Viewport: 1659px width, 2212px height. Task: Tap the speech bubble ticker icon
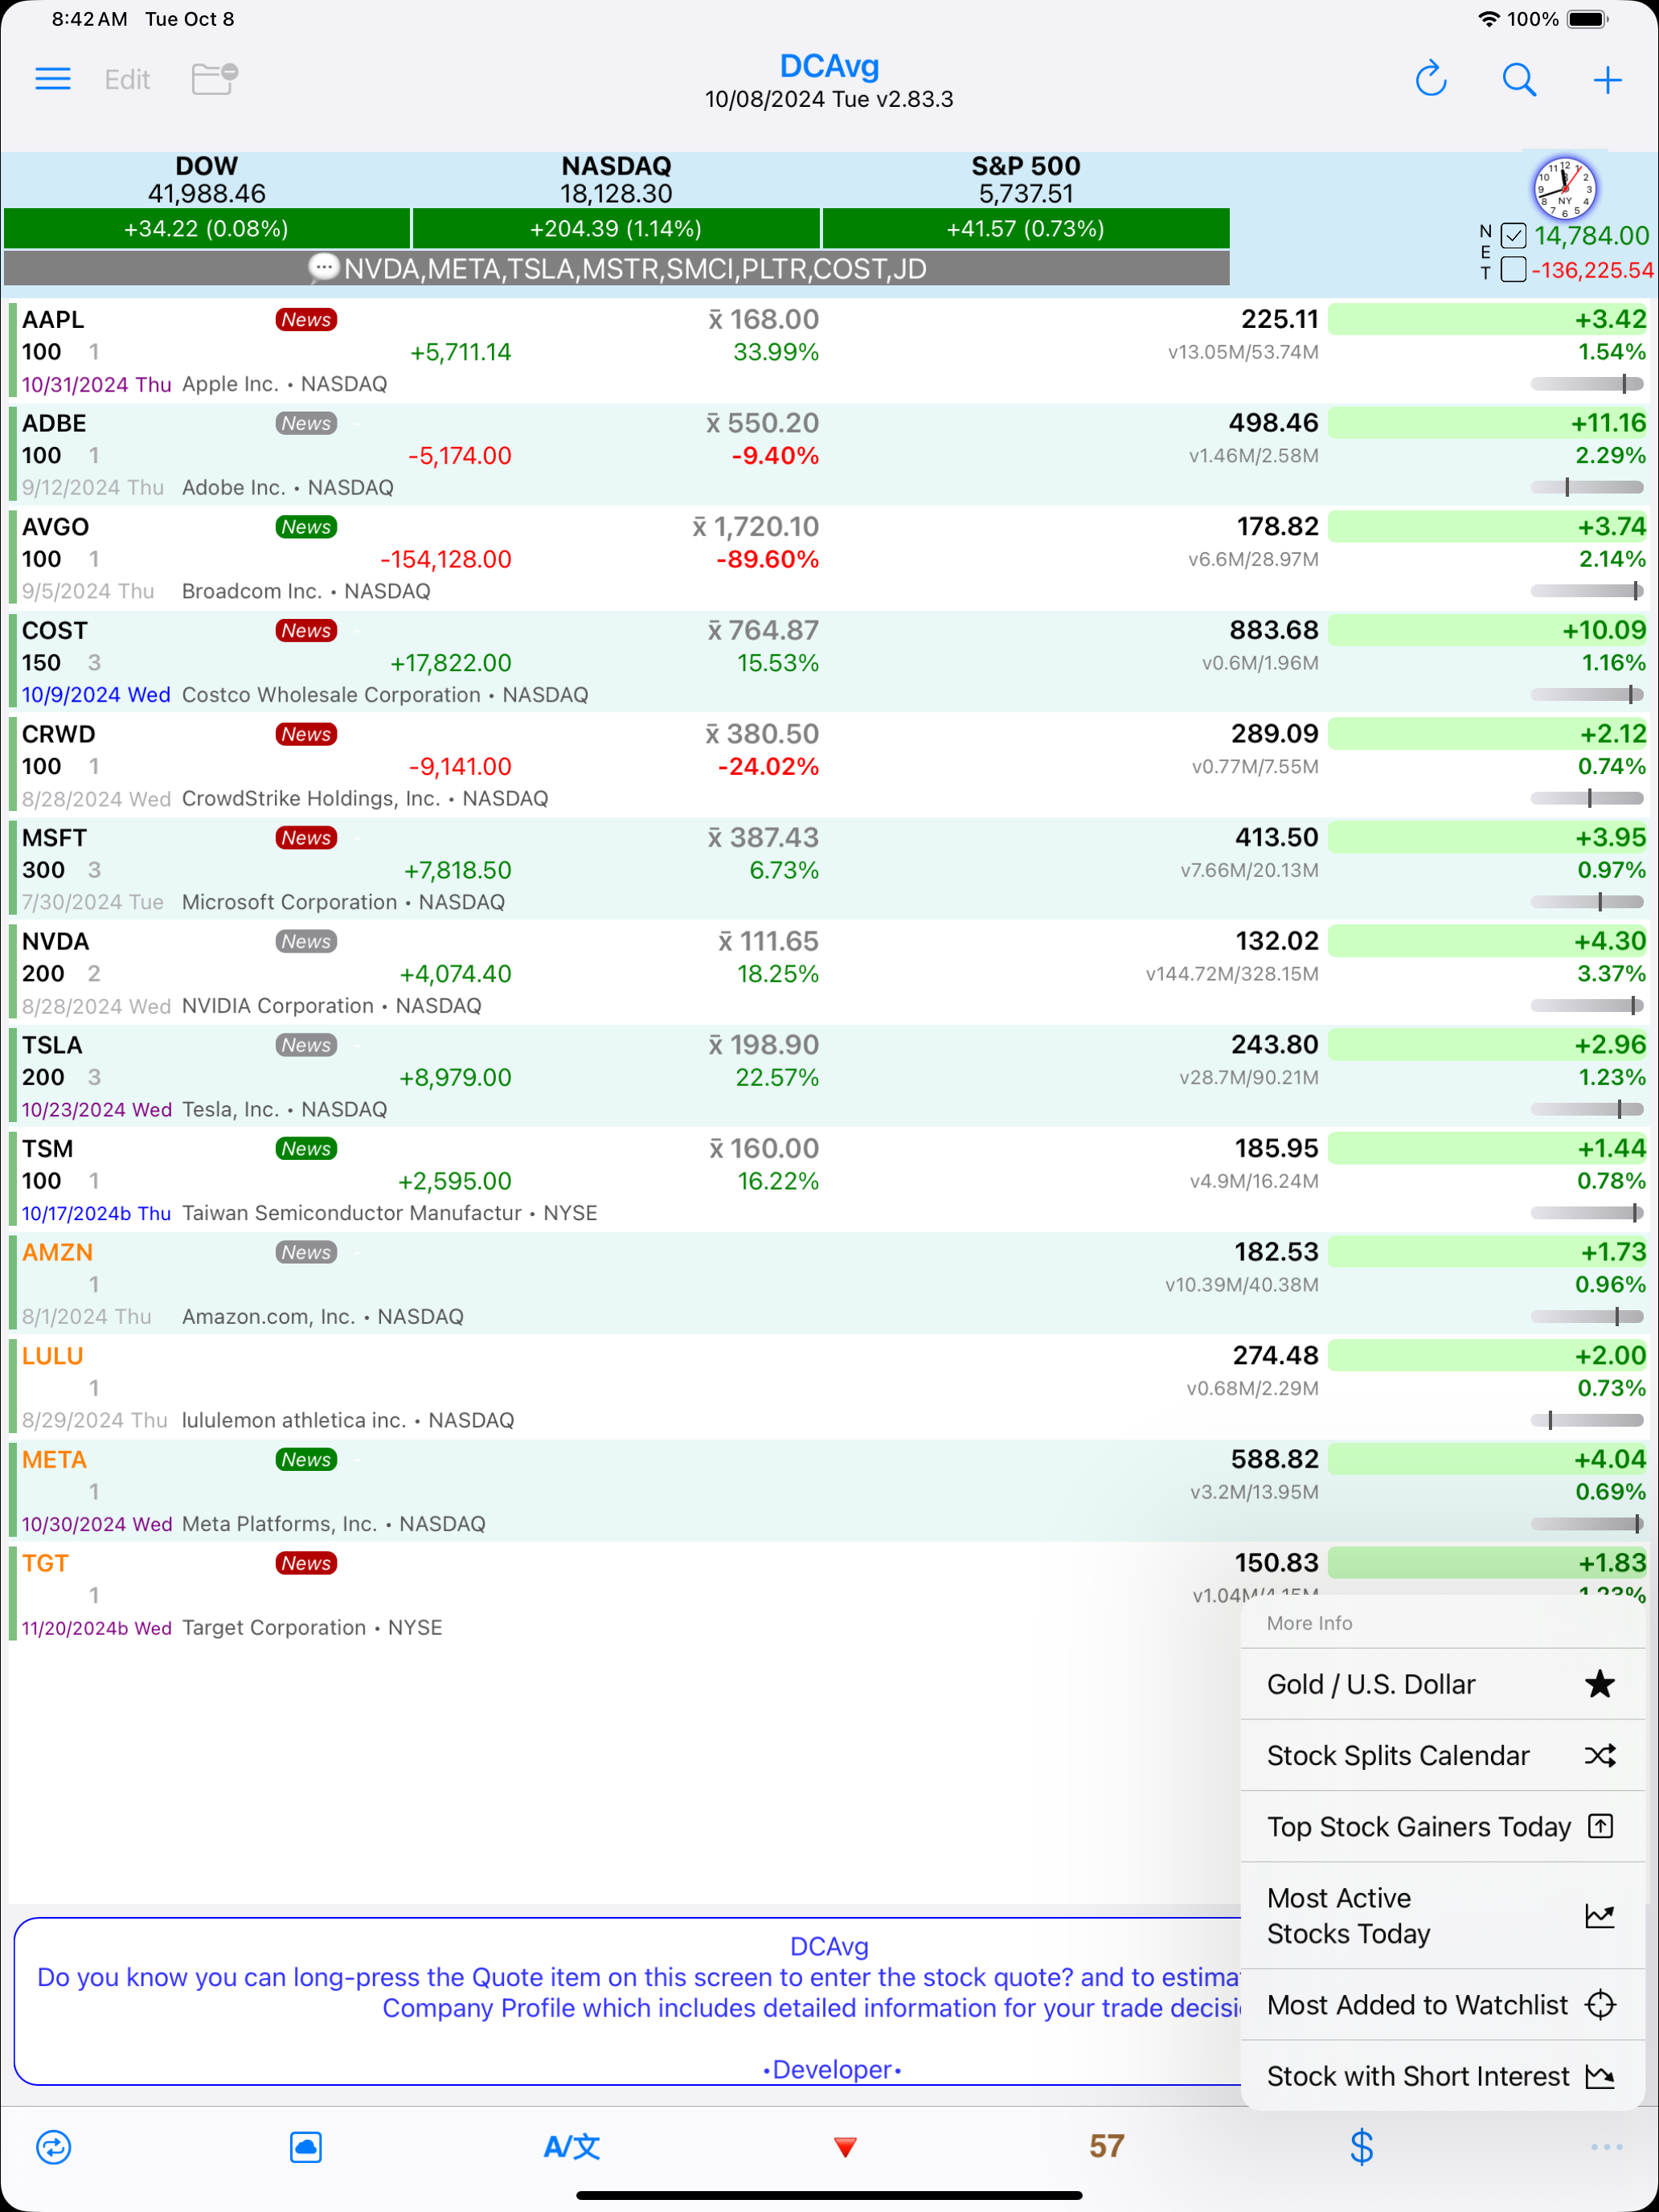tap(323, 267)
